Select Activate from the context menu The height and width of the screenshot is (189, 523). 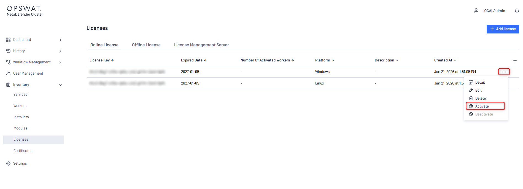tap(482, 106)
